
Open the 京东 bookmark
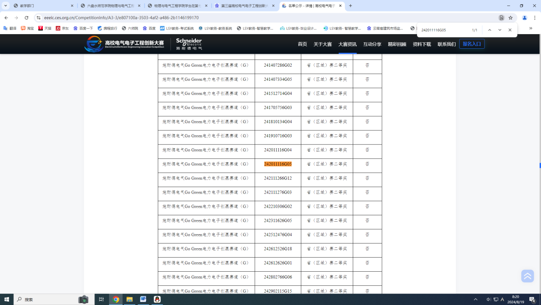pyautogui.click(x=62, y=28)
